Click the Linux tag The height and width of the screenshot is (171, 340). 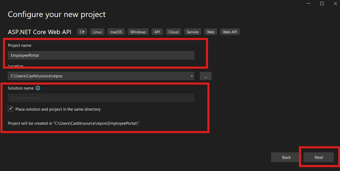tap(97, 32)
